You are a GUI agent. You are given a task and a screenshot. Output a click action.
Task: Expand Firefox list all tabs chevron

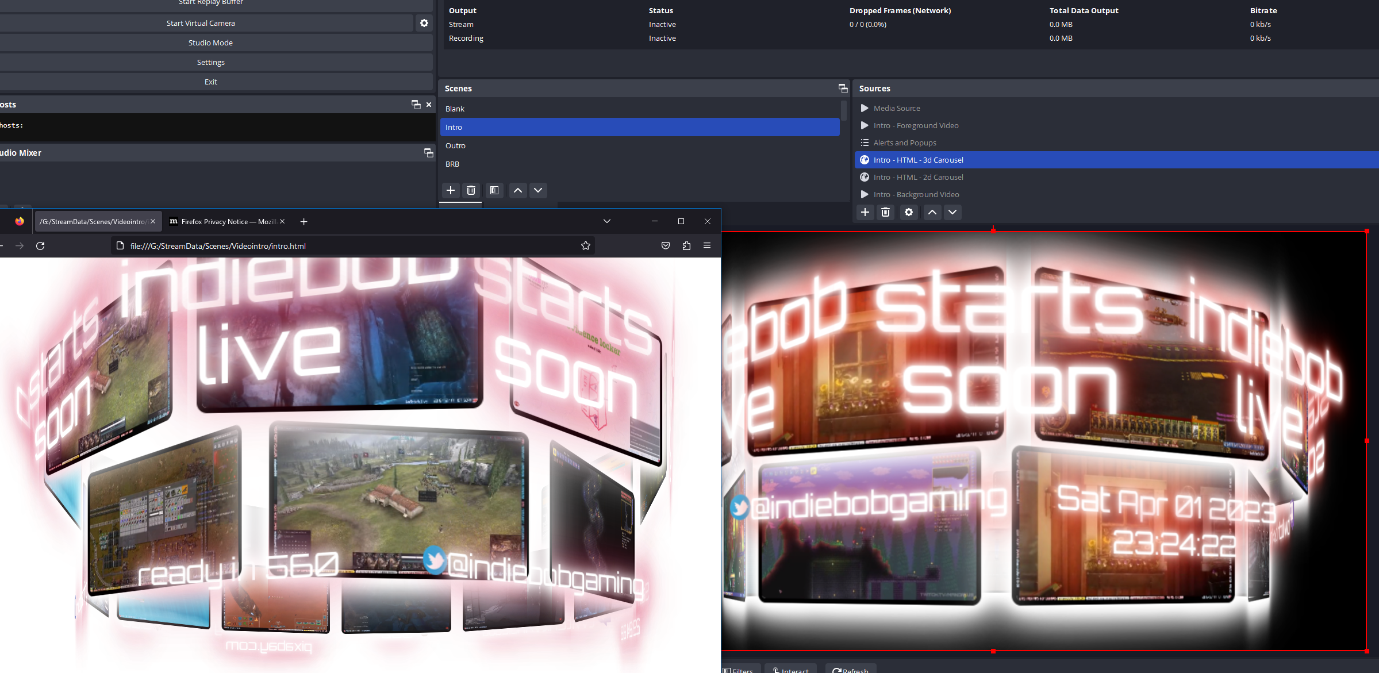(606, 221)
